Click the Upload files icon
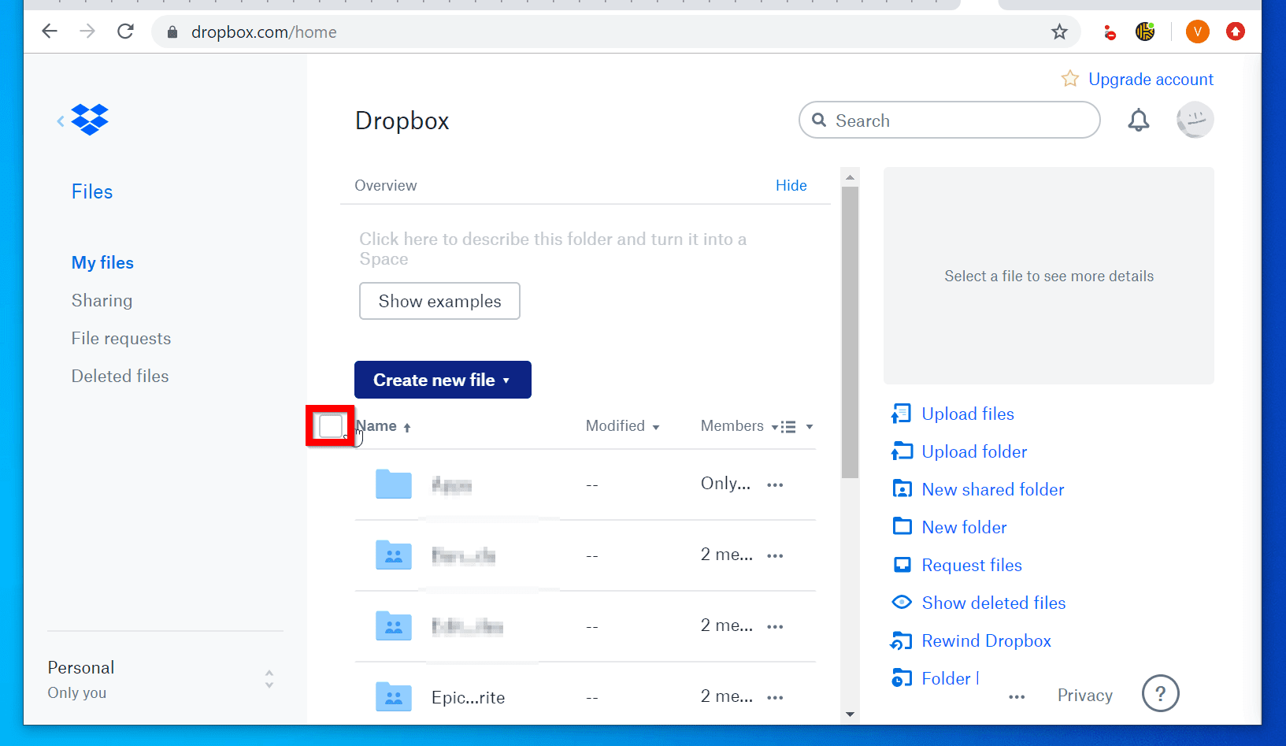This screenshot has width=1286, height=746. (902, 413)
